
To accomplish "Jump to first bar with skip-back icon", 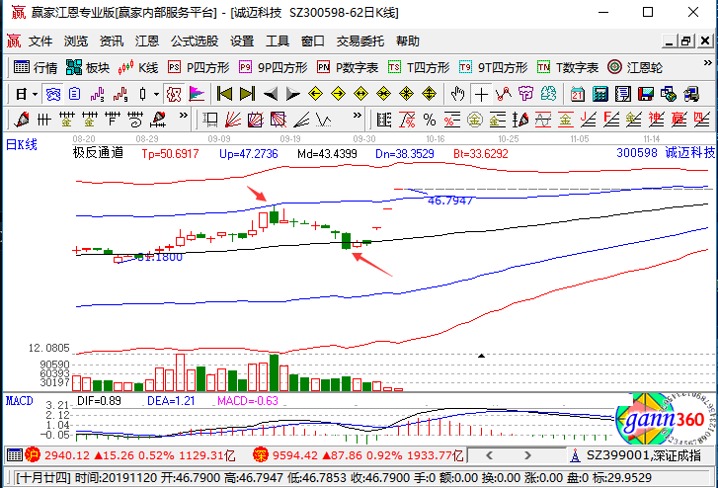I will click(x=224, y=95).
